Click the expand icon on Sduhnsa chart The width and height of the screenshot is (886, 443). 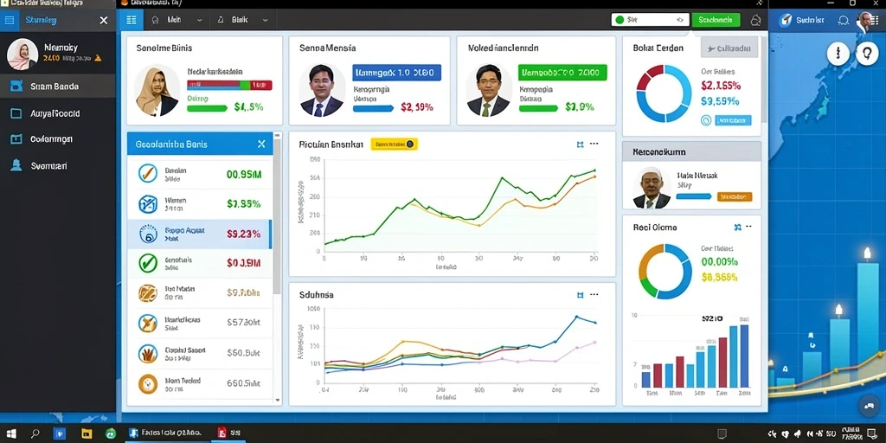pos(580,295)
